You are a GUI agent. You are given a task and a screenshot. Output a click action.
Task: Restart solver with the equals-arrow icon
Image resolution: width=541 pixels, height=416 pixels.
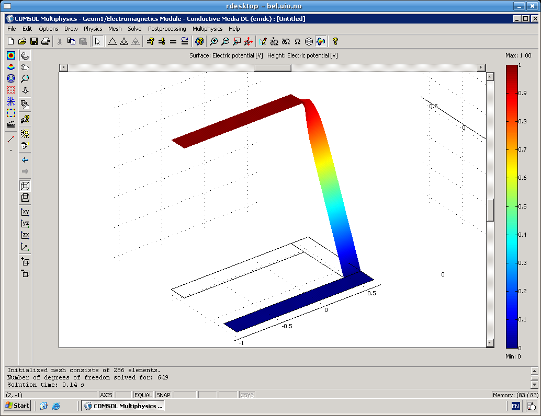click(185, 41)
